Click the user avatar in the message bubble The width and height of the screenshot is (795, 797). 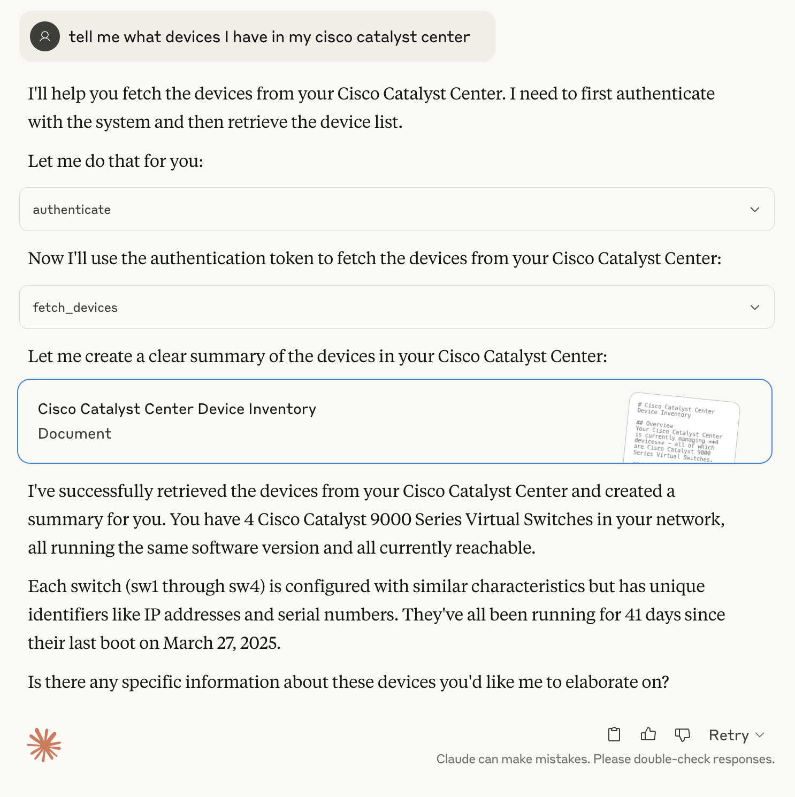pos(45,37)
